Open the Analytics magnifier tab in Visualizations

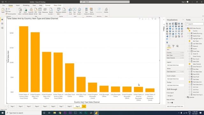[178, 46]
